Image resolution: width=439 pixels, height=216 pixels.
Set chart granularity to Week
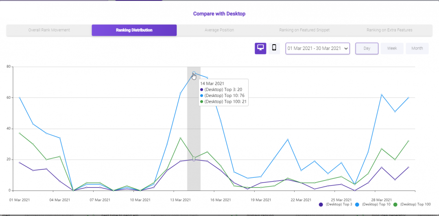pos(392,48)
